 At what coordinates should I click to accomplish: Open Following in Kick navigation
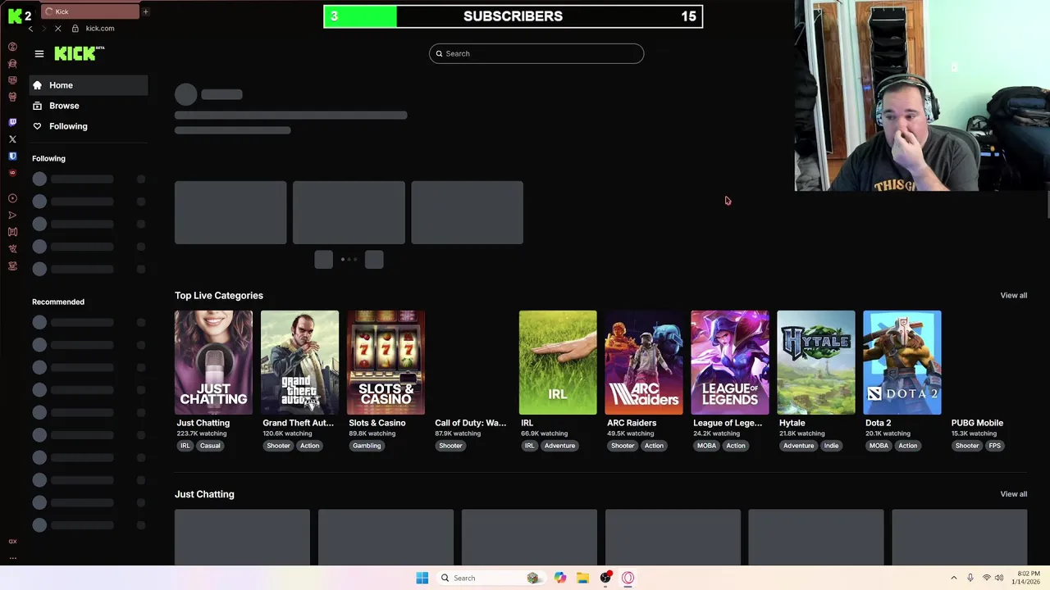[x=89, y=126]
